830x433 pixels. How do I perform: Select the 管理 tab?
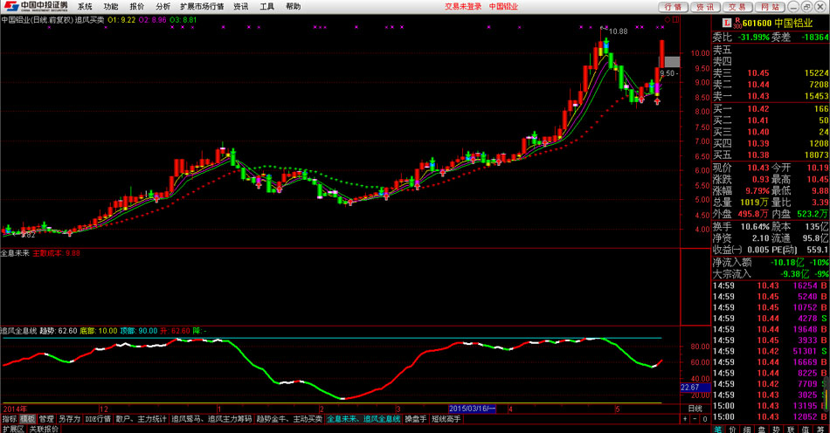(46, 419)
